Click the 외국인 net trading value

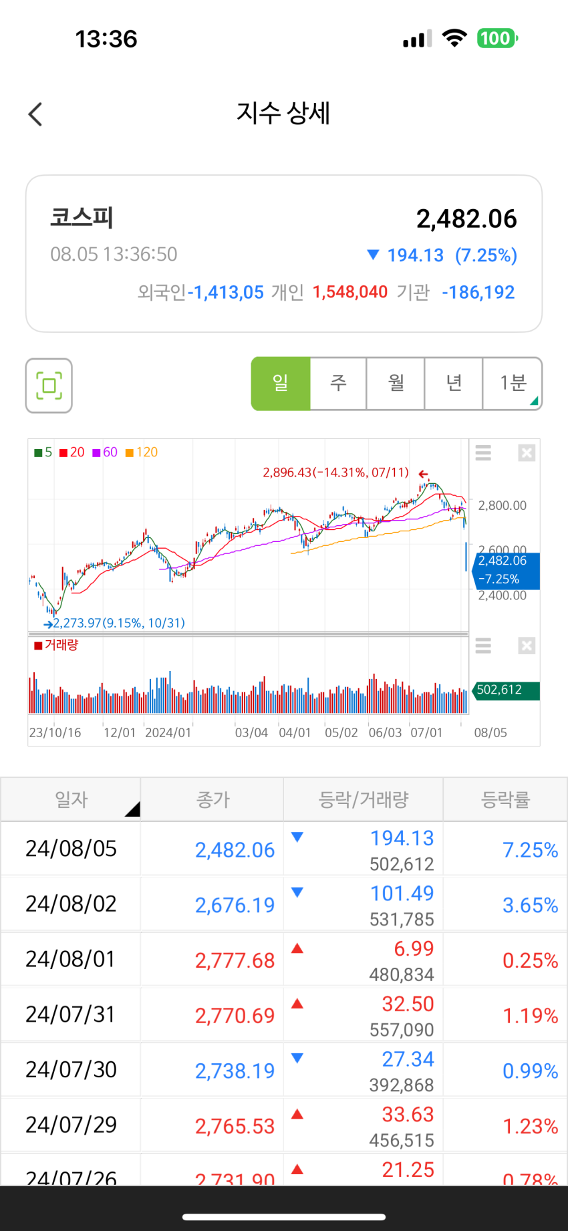[226, 293]
